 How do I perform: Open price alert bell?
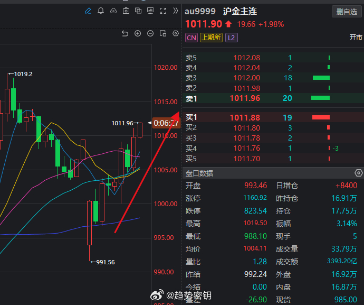pyautogui.click(x=101, y=11)
